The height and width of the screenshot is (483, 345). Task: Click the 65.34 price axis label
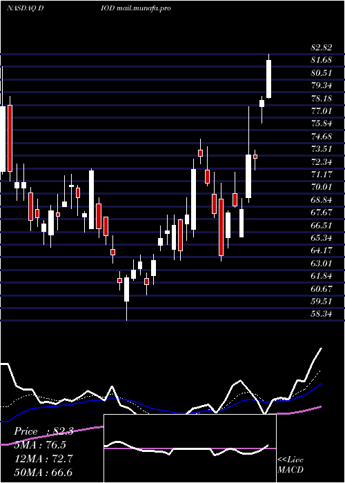[x=322, y=238]
